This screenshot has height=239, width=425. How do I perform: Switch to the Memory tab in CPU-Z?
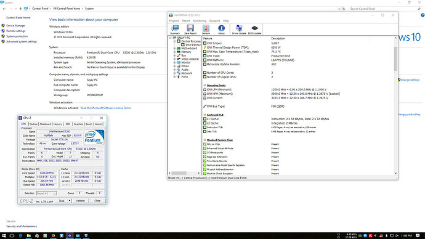tap(57, 124)
